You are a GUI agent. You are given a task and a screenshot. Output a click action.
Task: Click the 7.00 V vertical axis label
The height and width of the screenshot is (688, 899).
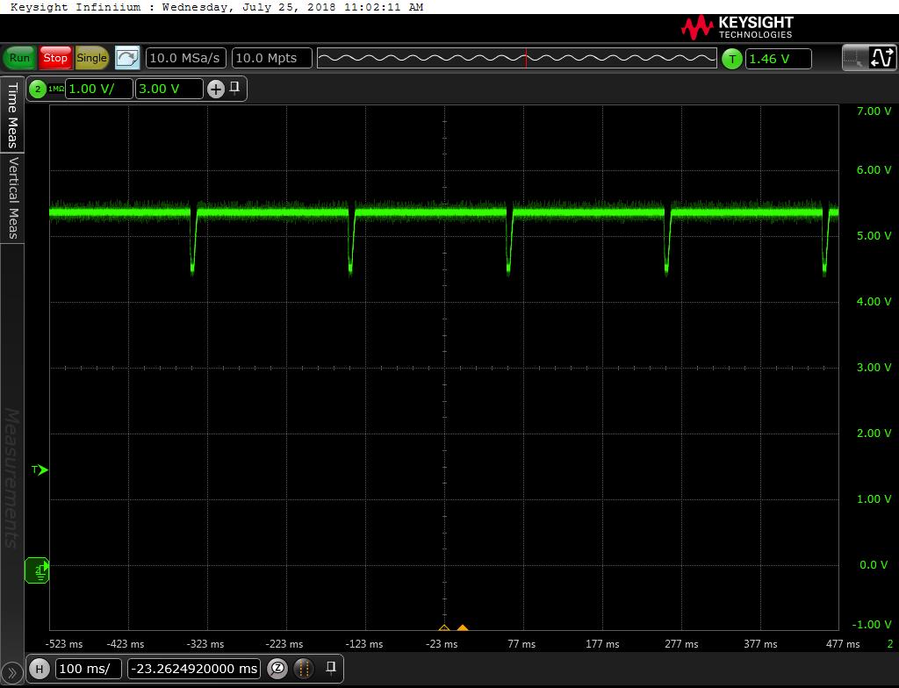click(874, 111)
